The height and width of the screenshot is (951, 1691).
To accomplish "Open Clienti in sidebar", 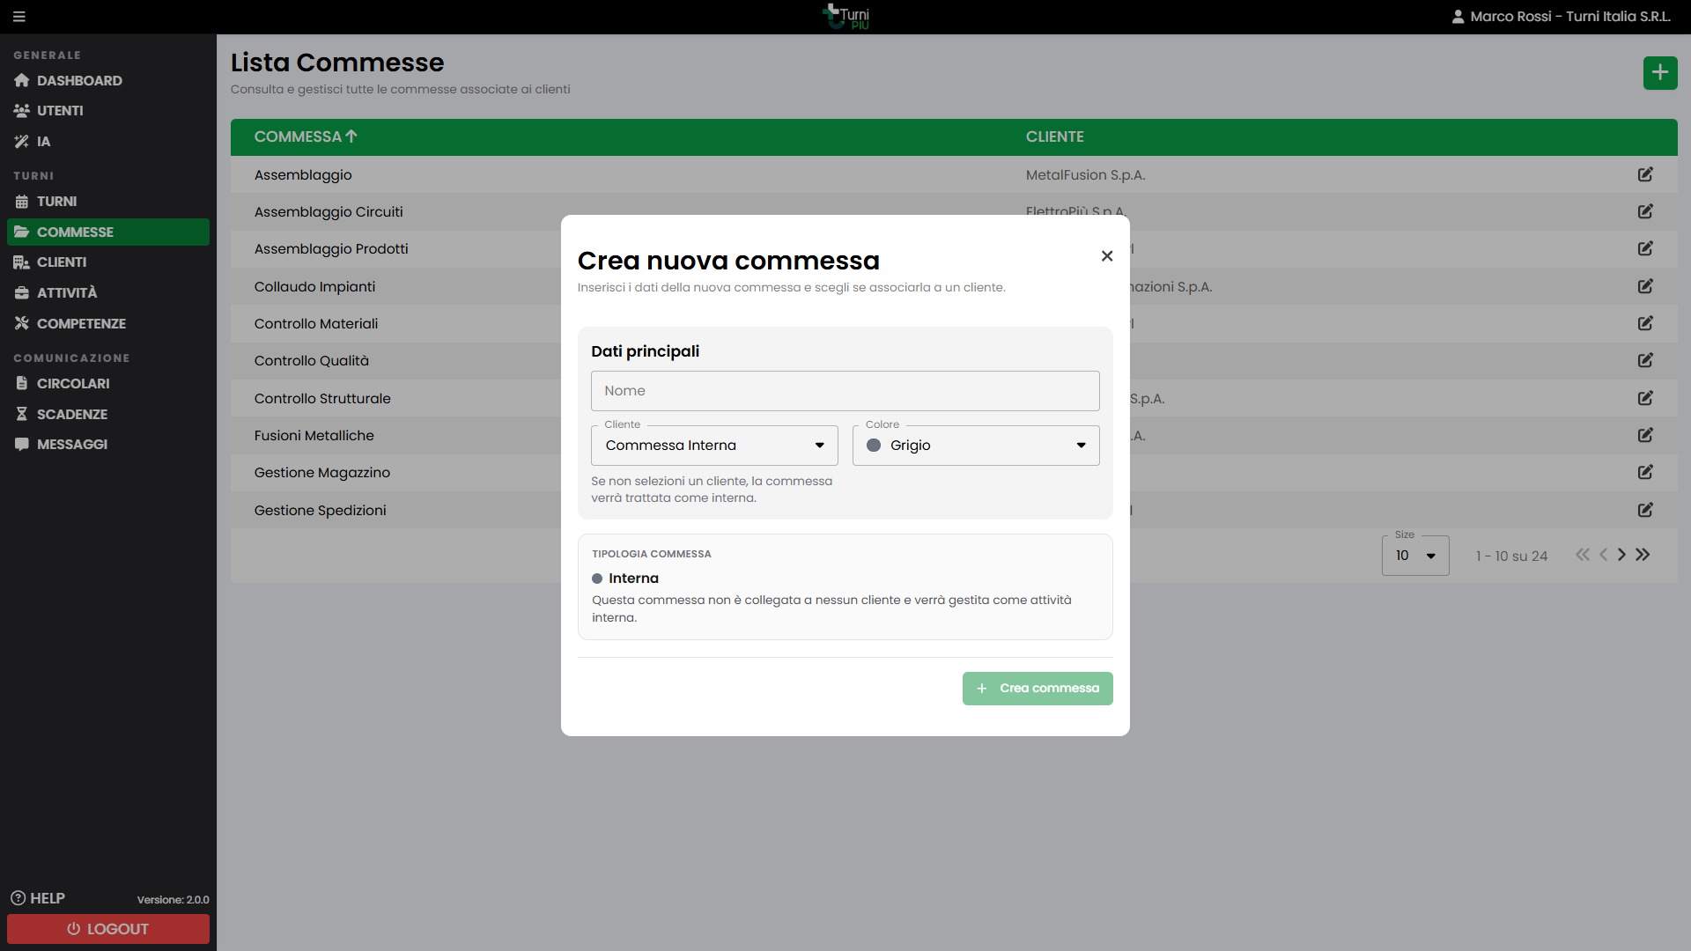I will (108, 262).
